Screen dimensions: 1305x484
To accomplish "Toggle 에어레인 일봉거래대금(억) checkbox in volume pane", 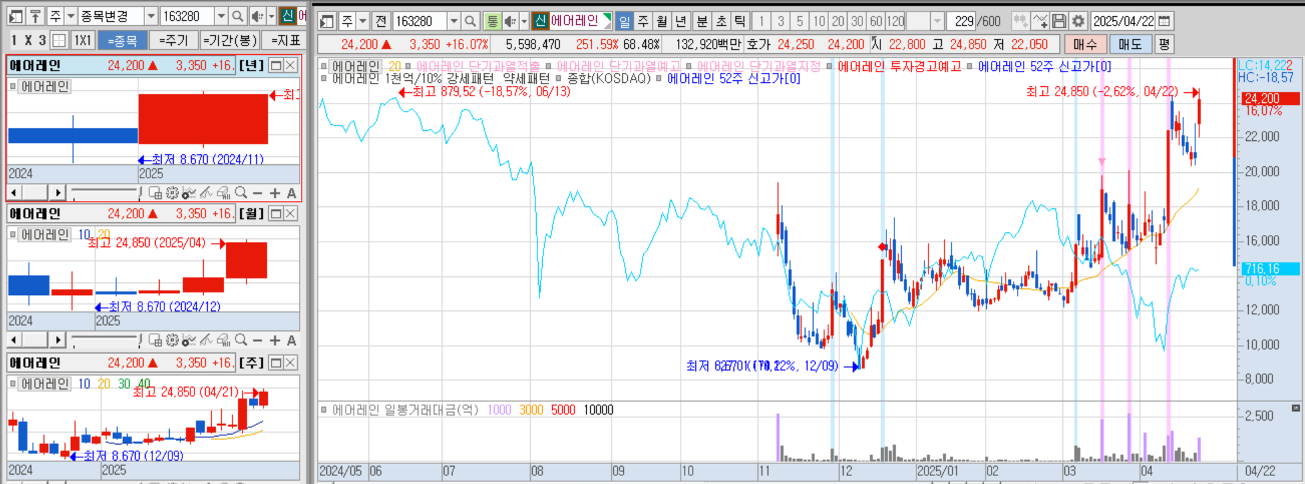I will pyautogui.click(x=324, y=410).
